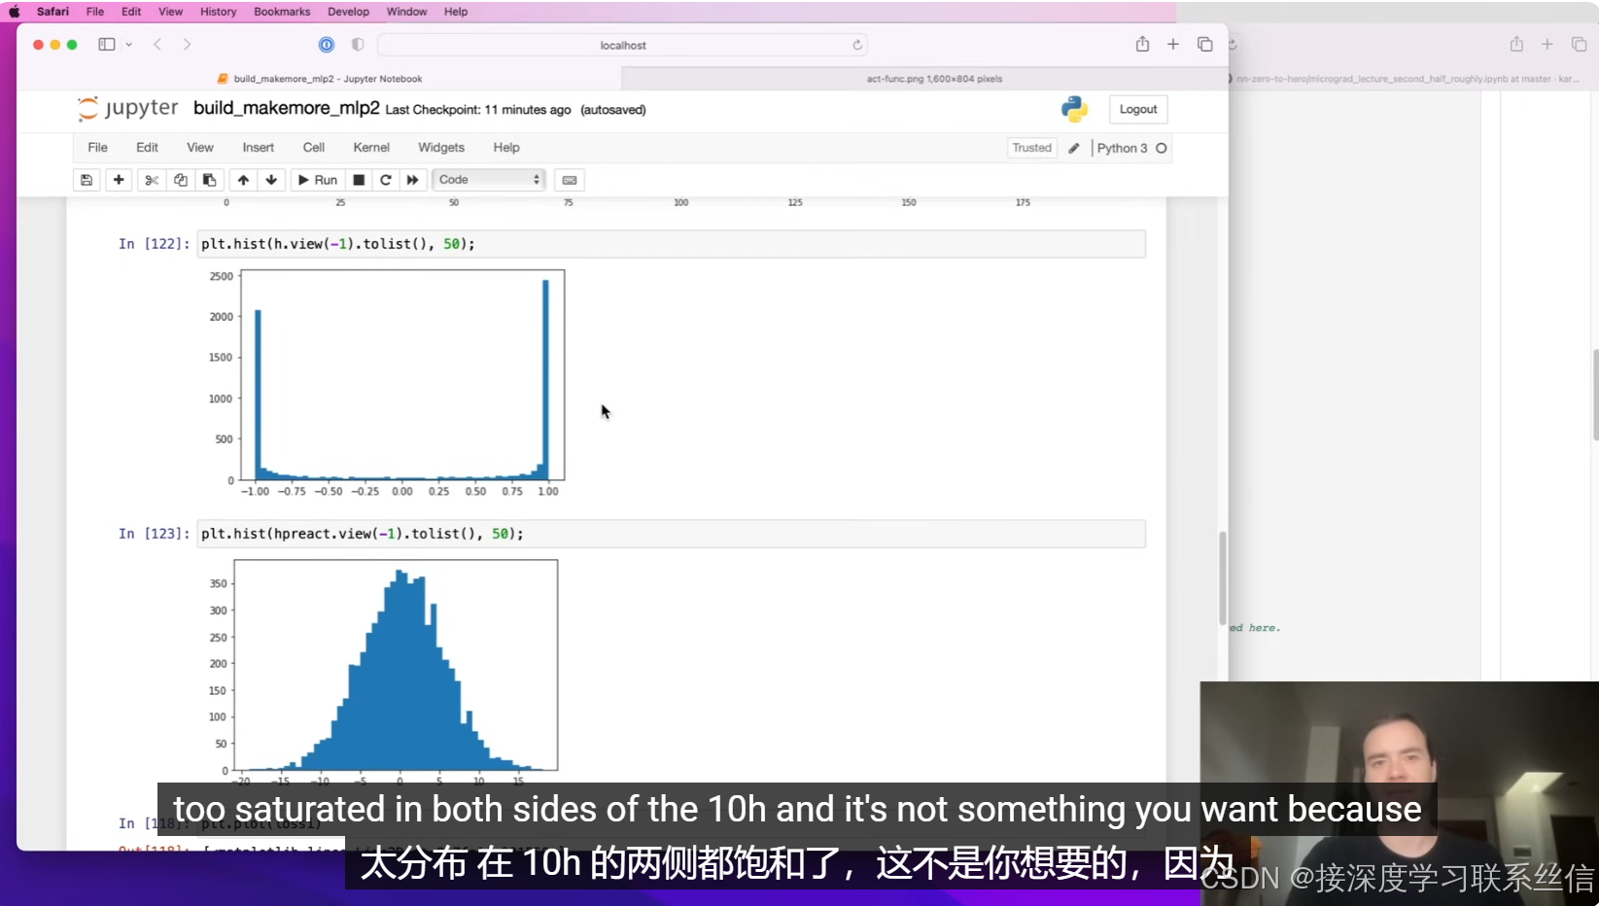The width and height of the screenshot is (1599, 906).
Task: Click Last Checkpoint: 11 minutes ago text
Action: coord(478,110)
